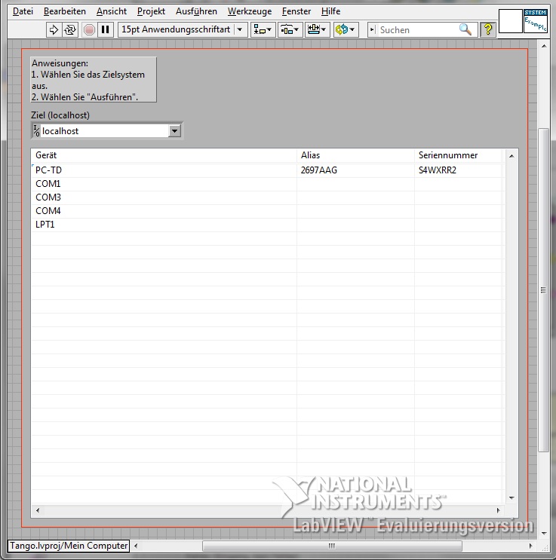556x560 pixels.
Task: Click the table's scroll left arrow
Action: 38,510
